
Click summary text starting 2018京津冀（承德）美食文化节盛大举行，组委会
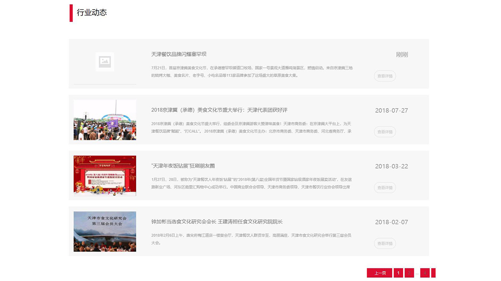pyautogui.click(x=251, y=128)
